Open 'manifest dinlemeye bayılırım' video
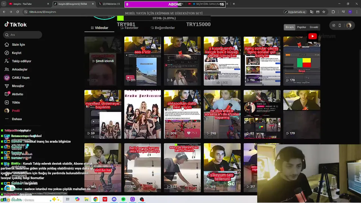 pyautogui.click(x=103, y=114)
